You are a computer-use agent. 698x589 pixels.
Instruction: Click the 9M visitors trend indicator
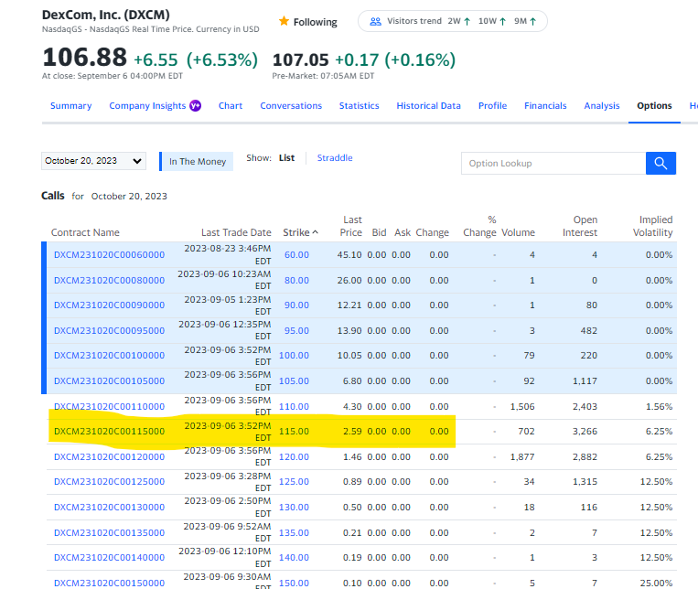(x=525, y=21)
